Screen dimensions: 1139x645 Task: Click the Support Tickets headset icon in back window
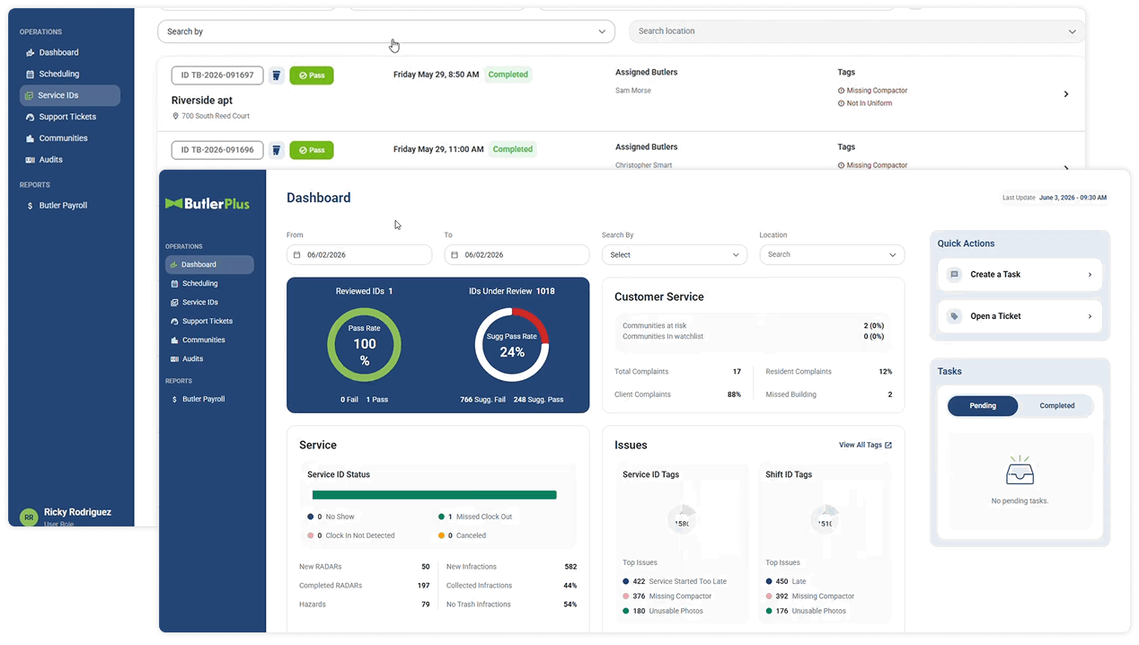(31, 118)
